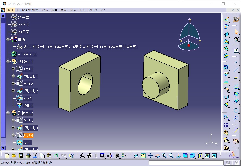The width and height of the screenshot is (241, 166).
Task: Create Multi-View layout icon
Action: [185, 156]
